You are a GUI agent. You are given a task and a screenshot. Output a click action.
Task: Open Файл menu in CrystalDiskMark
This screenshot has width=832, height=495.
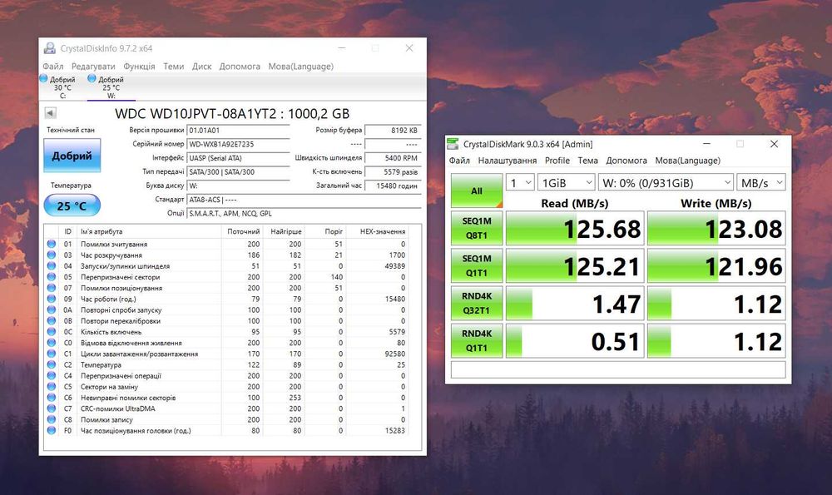tap(459, 161)
